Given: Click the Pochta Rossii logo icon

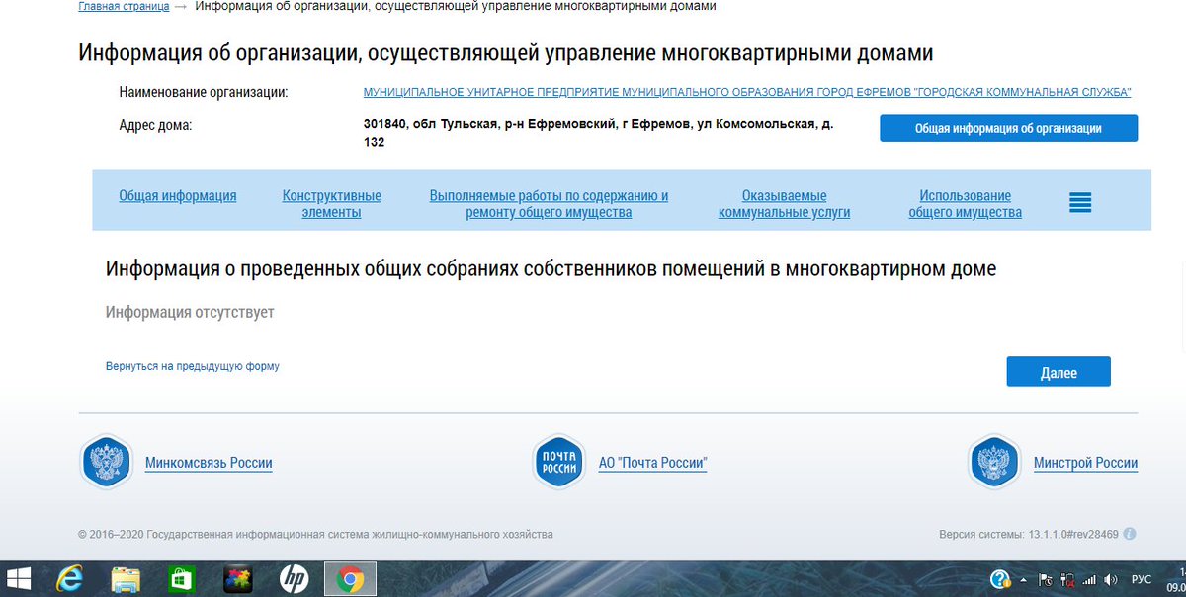Looking at the screenshot, I should pyautogui.click(x=559, y=462).
